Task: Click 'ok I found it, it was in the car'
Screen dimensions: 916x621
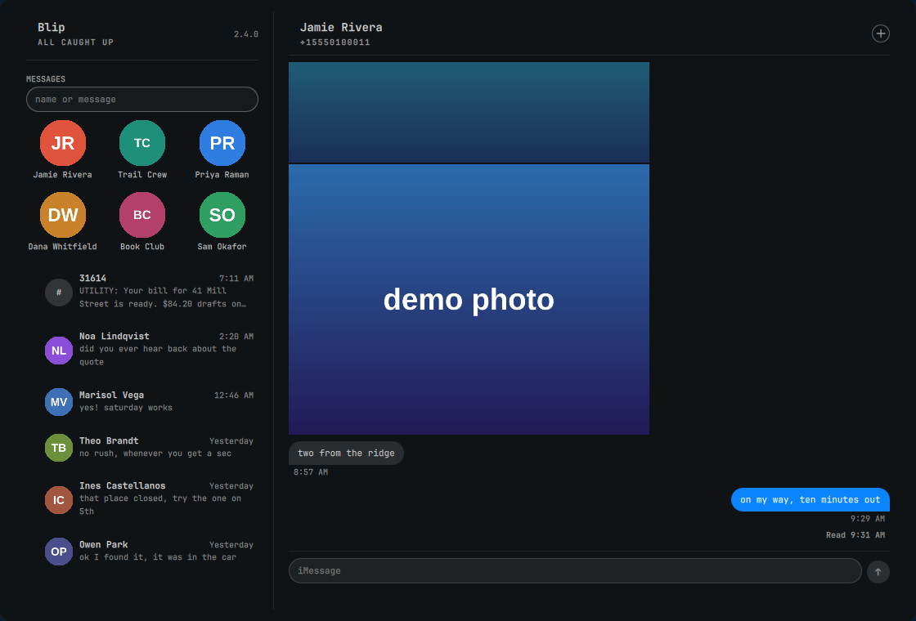Action: (158, 557)
